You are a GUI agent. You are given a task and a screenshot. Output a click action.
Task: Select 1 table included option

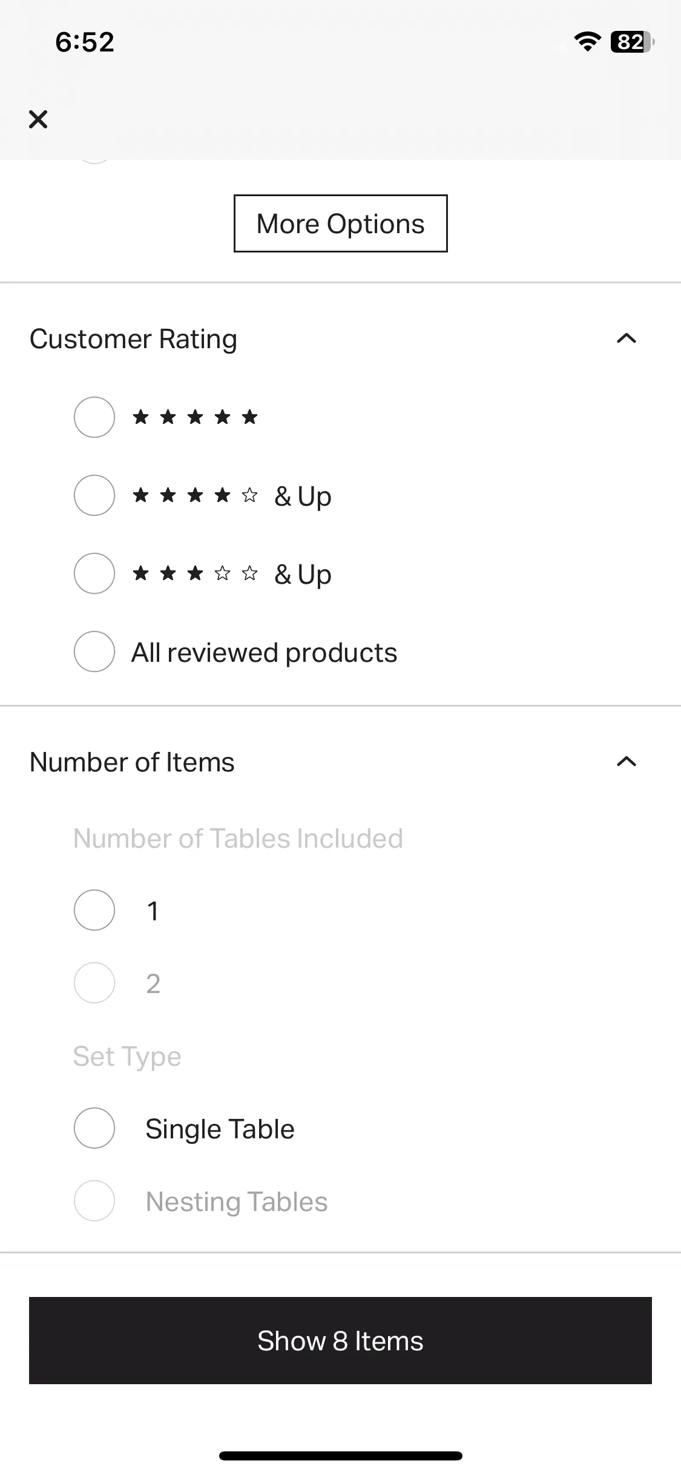tap(94, 910)
